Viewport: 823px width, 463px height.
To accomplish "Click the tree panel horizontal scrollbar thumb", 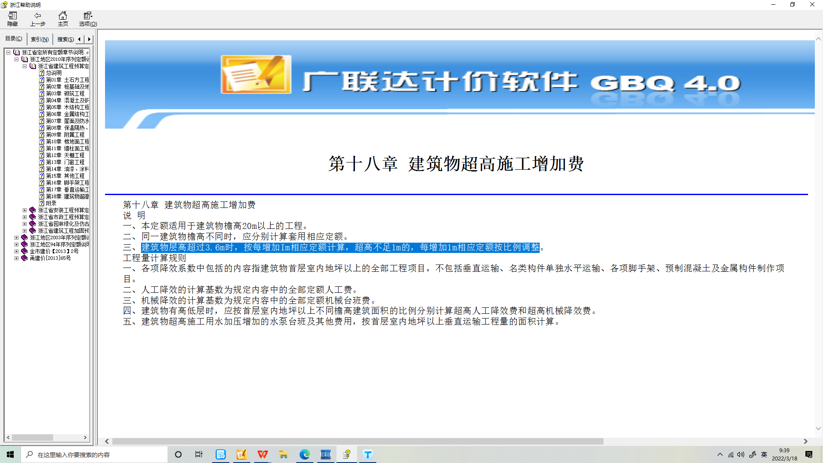I will (33, 437).
